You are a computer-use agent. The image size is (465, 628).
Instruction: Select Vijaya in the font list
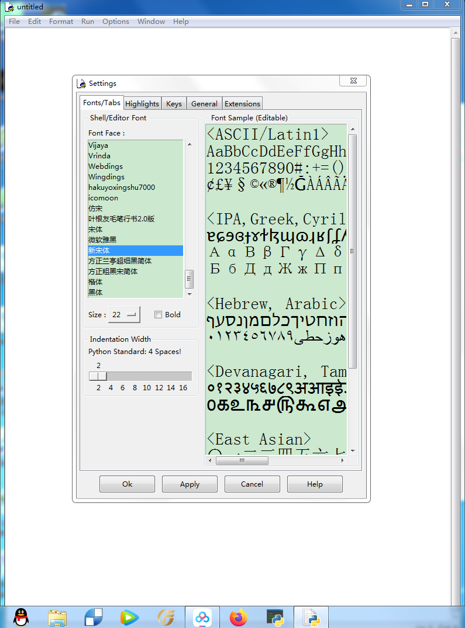pos(136,145)
